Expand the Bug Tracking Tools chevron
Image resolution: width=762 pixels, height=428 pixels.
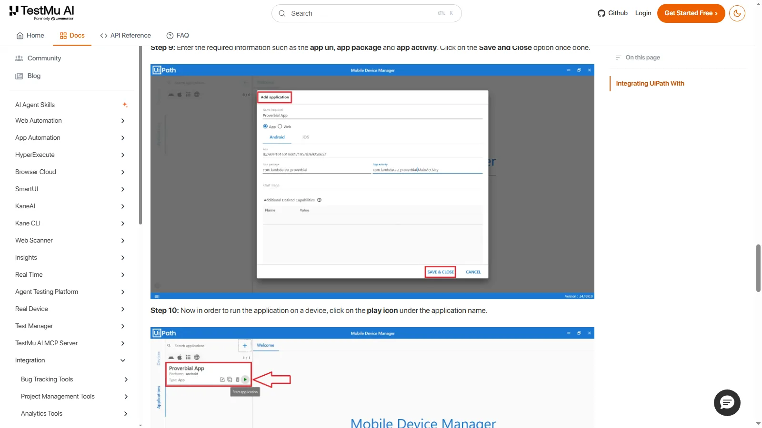(x=126, y=379)
